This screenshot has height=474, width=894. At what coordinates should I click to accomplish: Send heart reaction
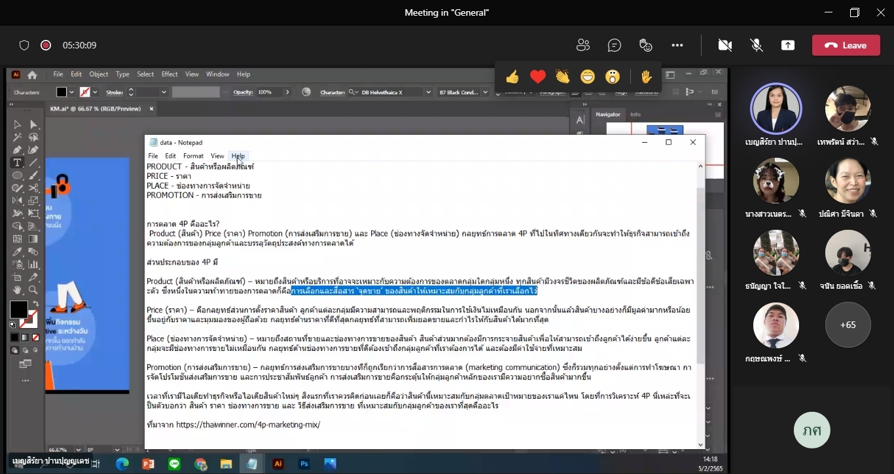[538, 77]
